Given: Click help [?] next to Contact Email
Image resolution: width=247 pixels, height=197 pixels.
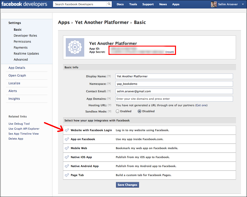Looking at the screenshot, I should 109,91.
